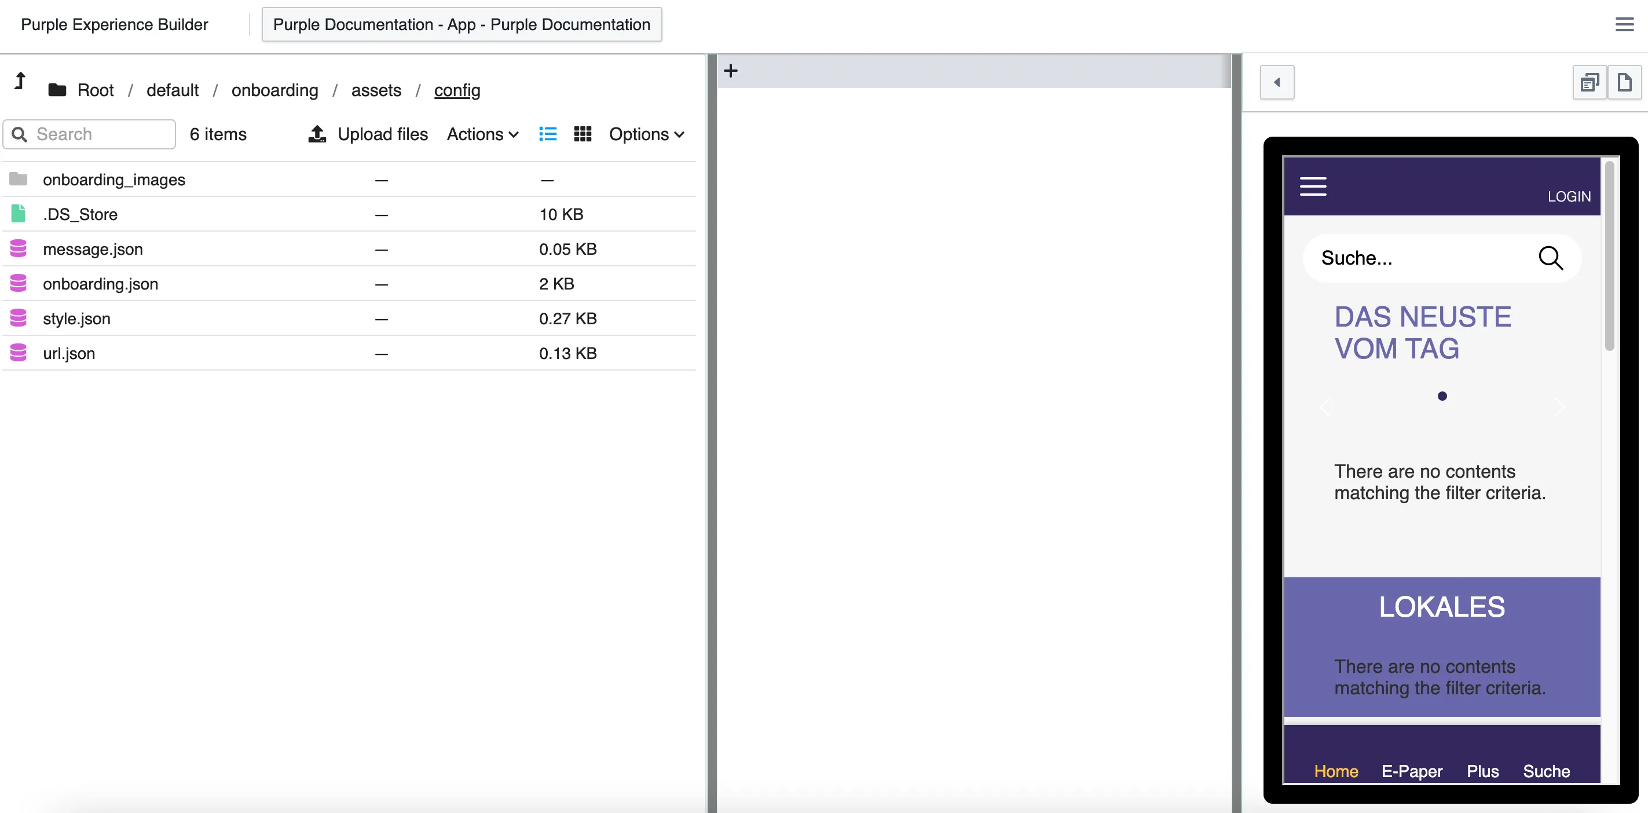
Task: Click the preview vertical scrollbar
Action: (1610, 256)
